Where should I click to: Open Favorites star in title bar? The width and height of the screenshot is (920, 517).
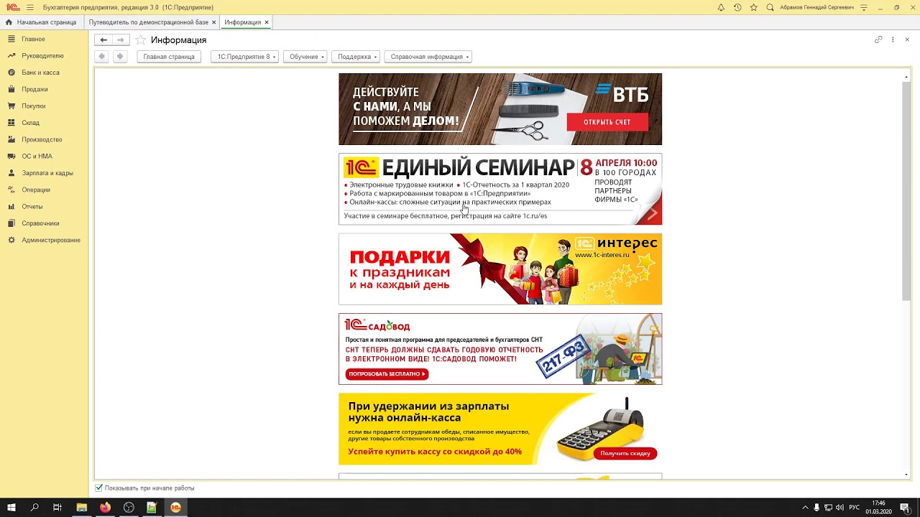coord(753,7)
